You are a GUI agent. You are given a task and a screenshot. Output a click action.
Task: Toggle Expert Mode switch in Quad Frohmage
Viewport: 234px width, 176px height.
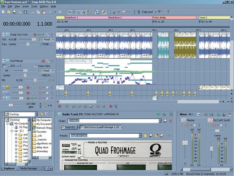click(79, 157)
